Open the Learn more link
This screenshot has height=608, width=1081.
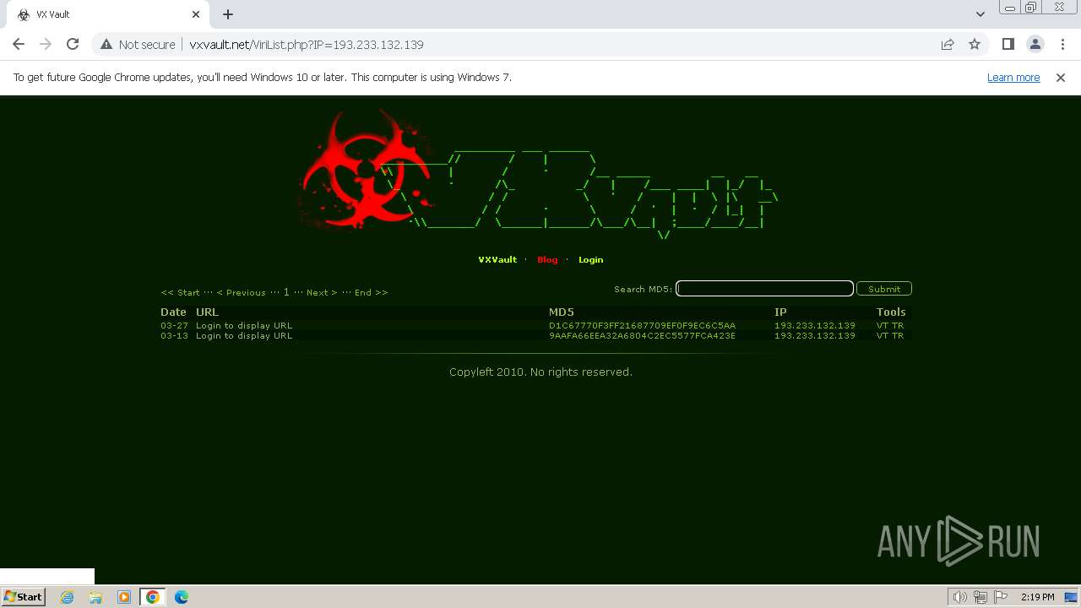click(1013, 77)
